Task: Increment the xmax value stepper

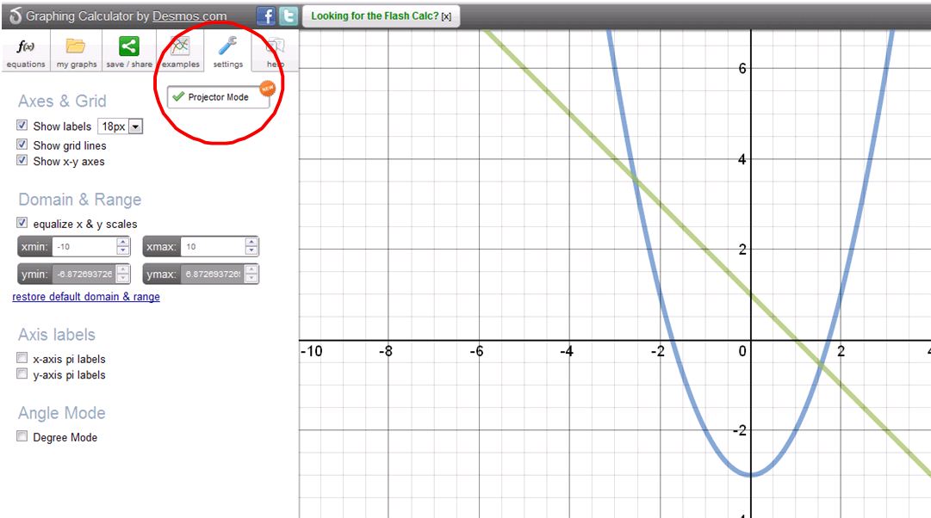Action: pyautogui.click(x=250, y=242)
